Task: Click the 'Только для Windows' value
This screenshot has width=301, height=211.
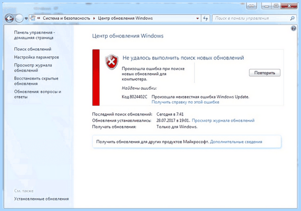Action: coord(177,127)
